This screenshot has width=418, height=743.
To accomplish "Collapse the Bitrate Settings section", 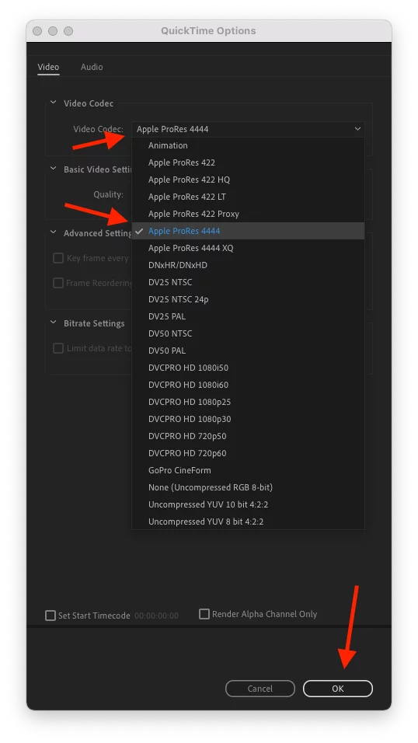I will (53, 323).
